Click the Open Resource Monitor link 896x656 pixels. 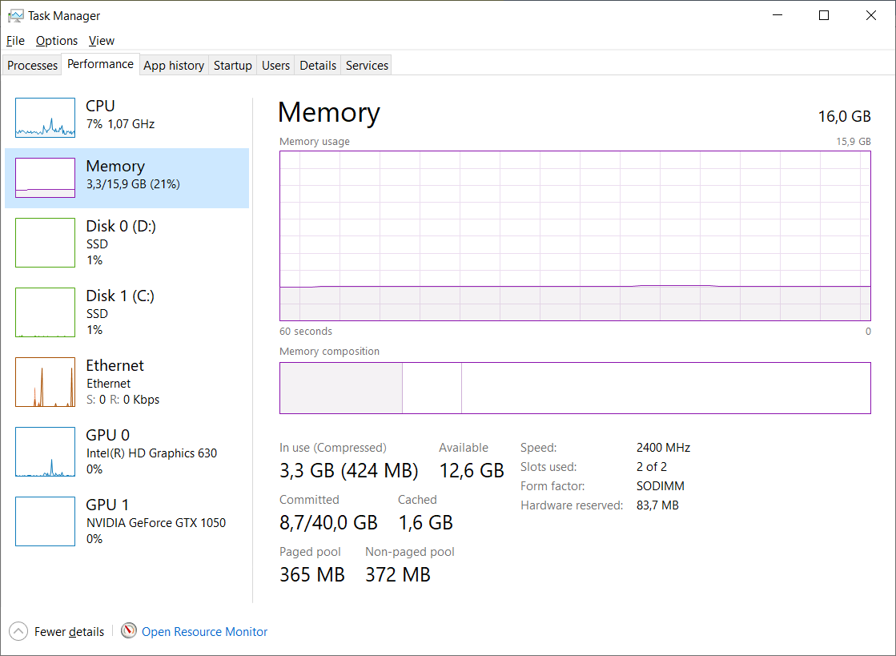(x=204, y=631)
